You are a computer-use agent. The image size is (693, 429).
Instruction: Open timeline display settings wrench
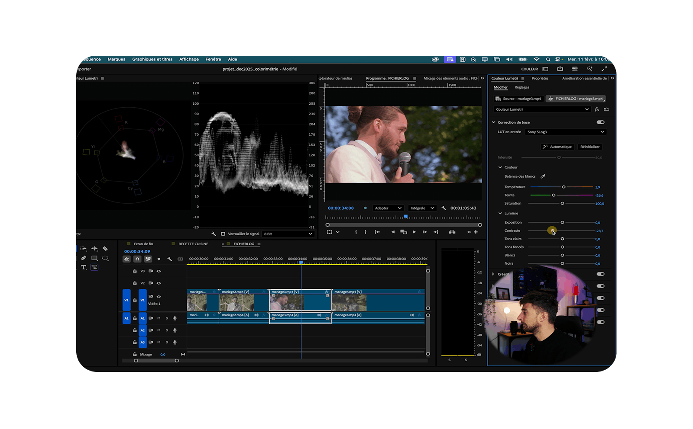coord(169,259)
